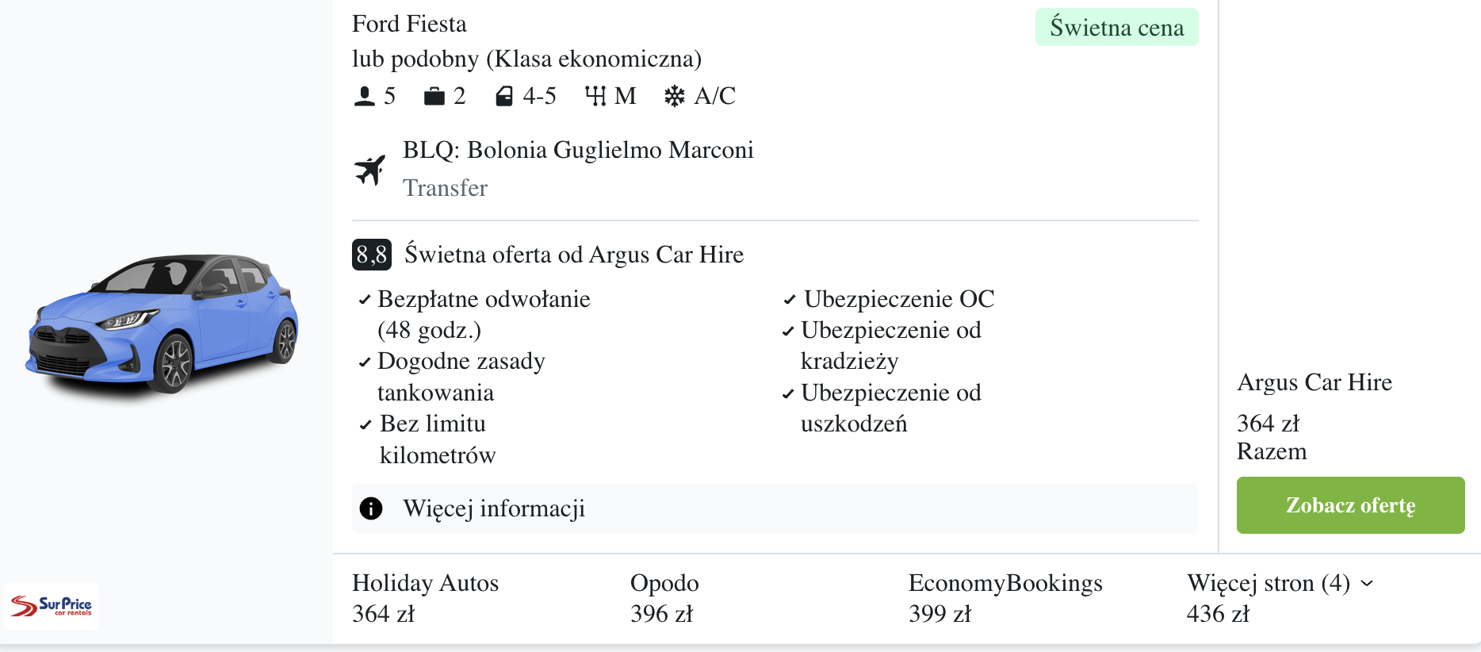Click the manual gearbox icon
1481x652 pixels.
pyautogui.click(x=595, y=97)
